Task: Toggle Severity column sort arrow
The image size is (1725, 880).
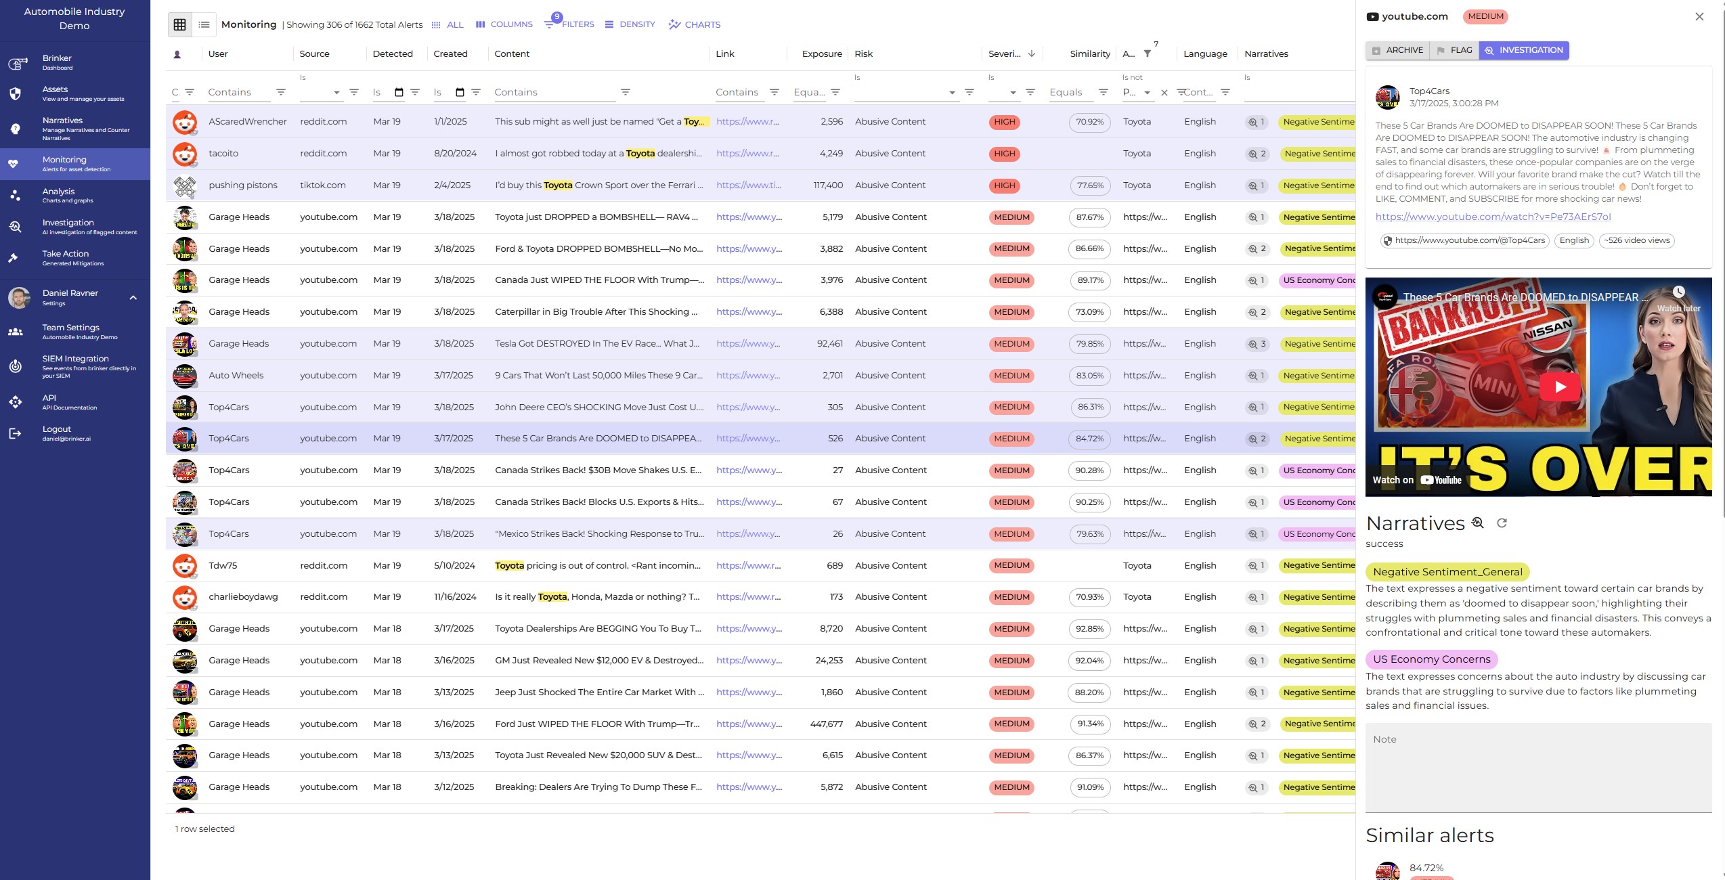Action: click(x=1031, y=53)
